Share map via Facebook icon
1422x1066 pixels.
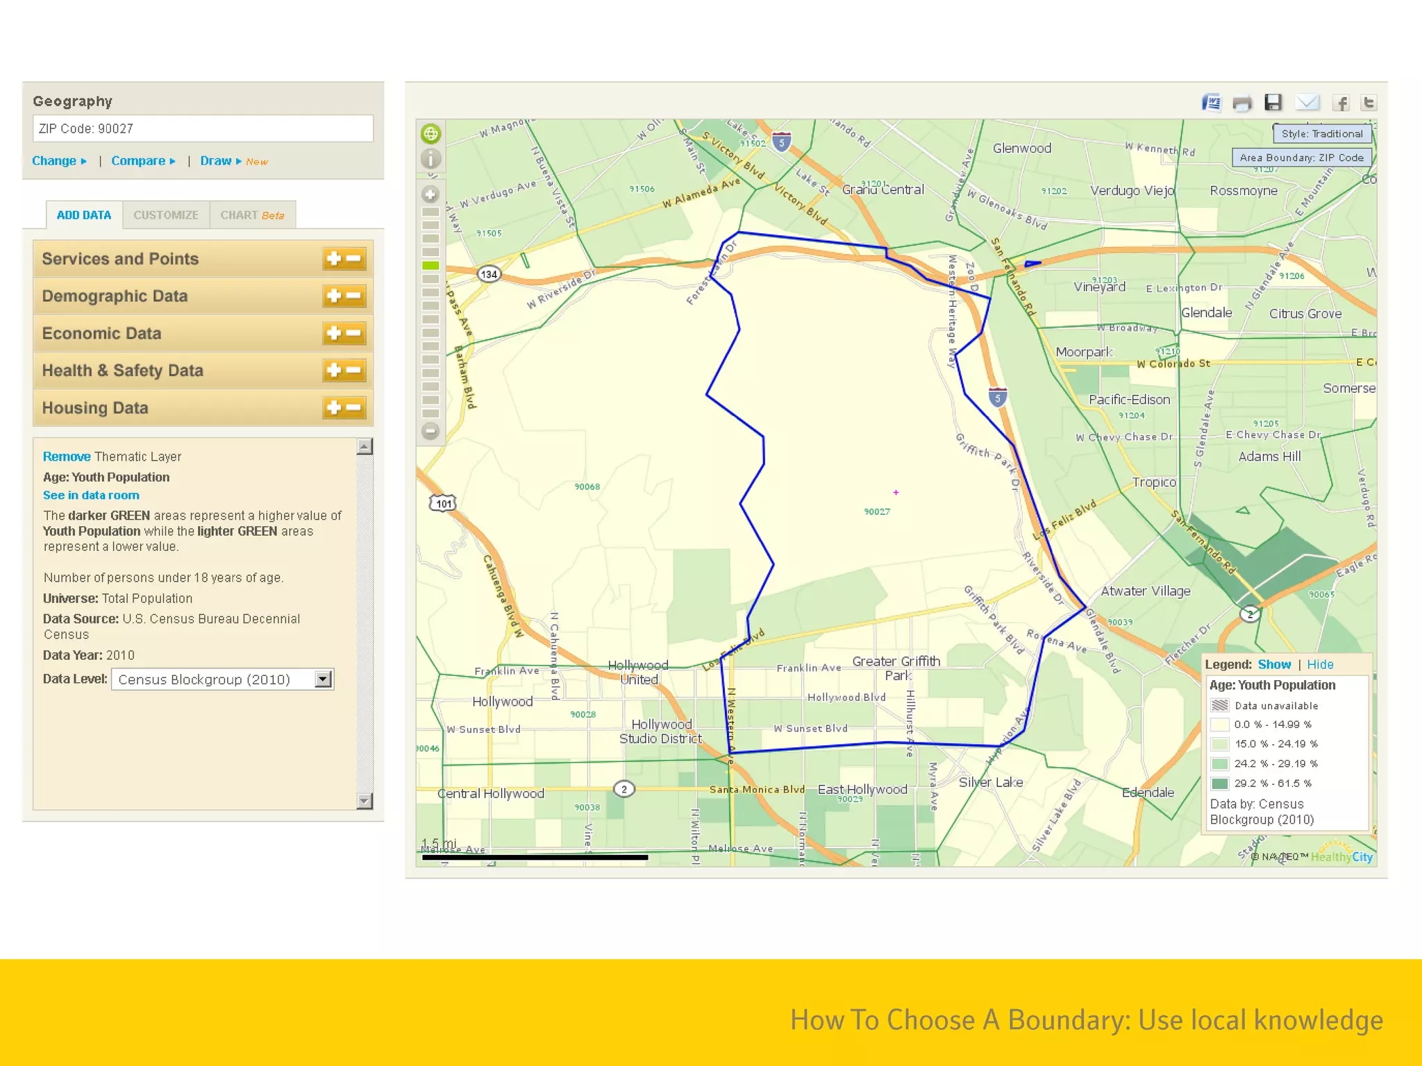point(1340,103)
